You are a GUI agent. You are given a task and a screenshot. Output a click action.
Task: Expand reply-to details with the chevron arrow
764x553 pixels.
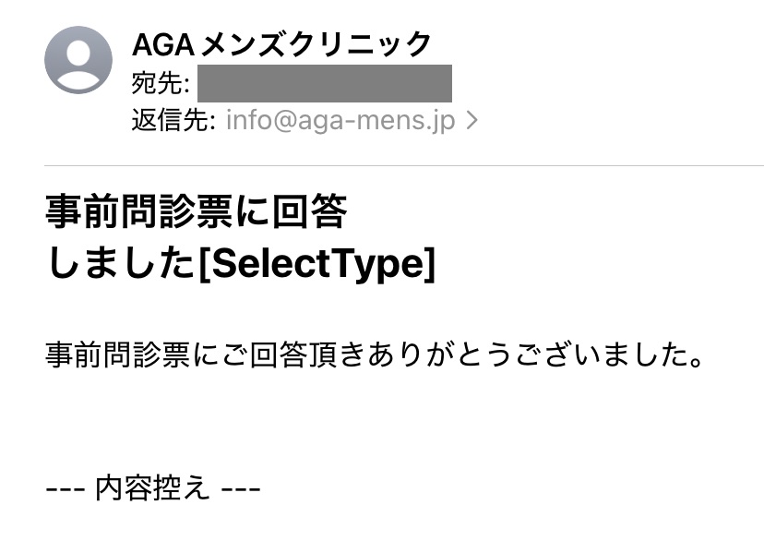point(472,120)
